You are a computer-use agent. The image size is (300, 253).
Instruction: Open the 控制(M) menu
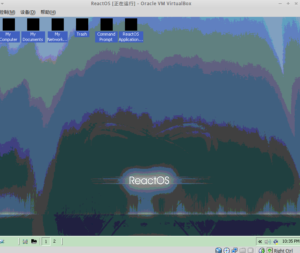(8, 12)
